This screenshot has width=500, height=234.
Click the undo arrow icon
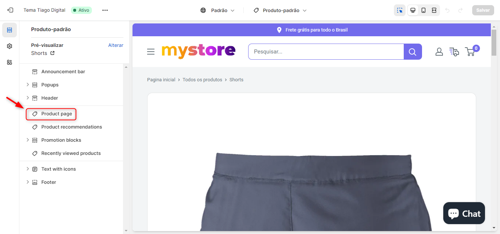pos(447,10)
